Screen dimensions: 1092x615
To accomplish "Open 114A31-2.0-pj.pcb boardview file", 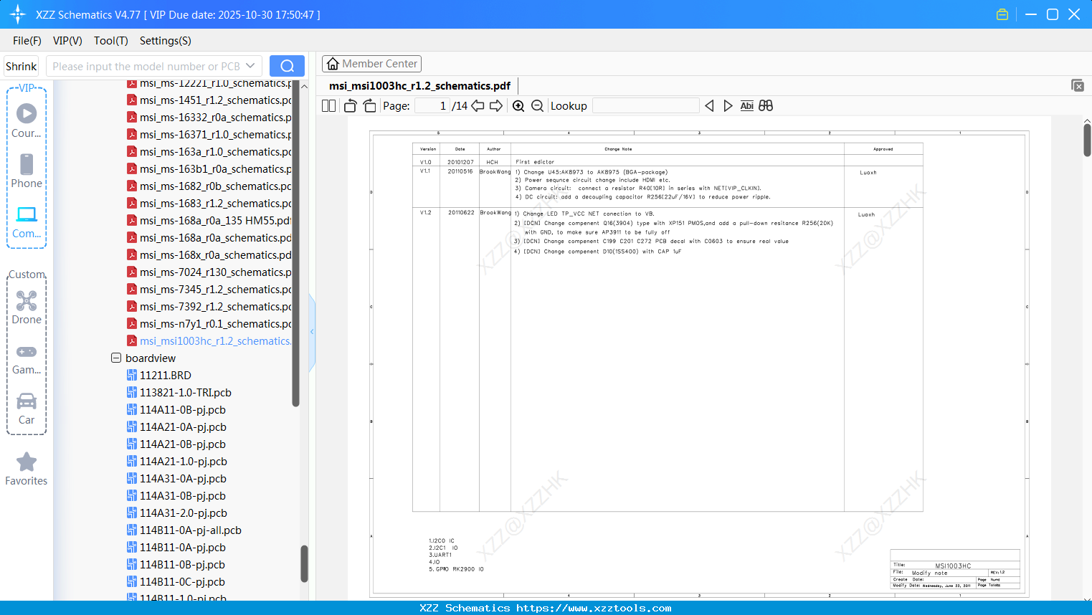I will point(177,513).
